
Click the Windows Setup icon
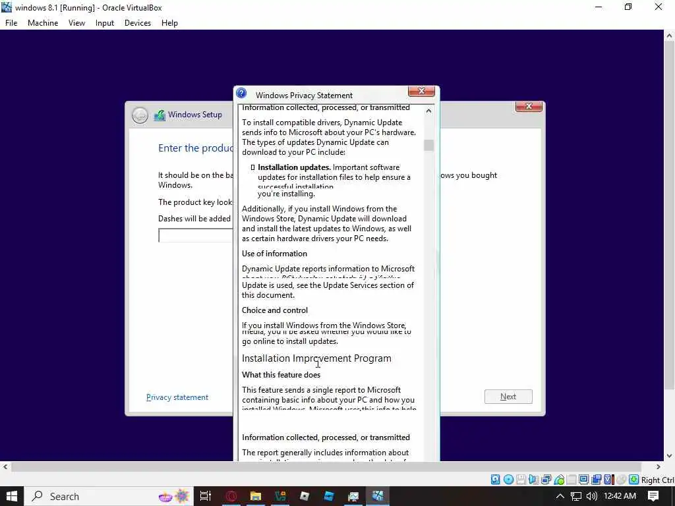pos(160,115)
